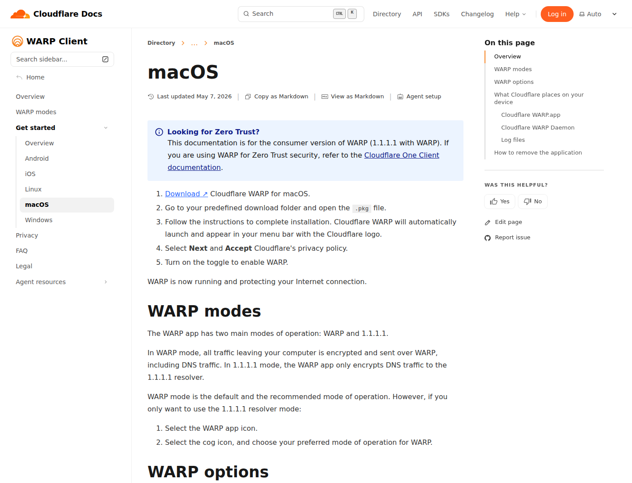Select Android in the sidebar
This screenshot has width=632, height=483.
pyautogui.click(x=67, y=159)
